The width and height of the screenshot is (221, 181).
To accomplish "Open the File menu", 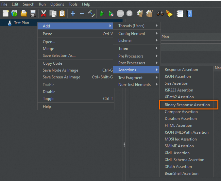I will 4,4.
